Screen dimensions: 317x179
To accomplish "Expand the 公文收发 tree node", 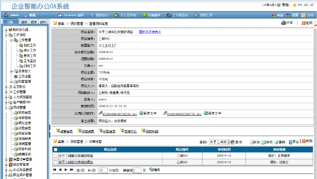I will [6, 87].
